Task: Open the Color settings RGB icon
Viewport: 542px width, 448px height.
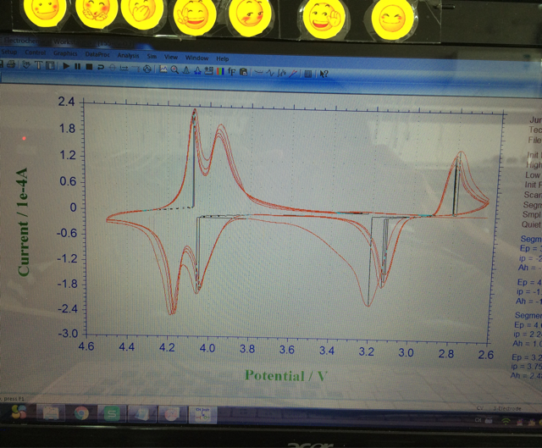Action: 220,71
